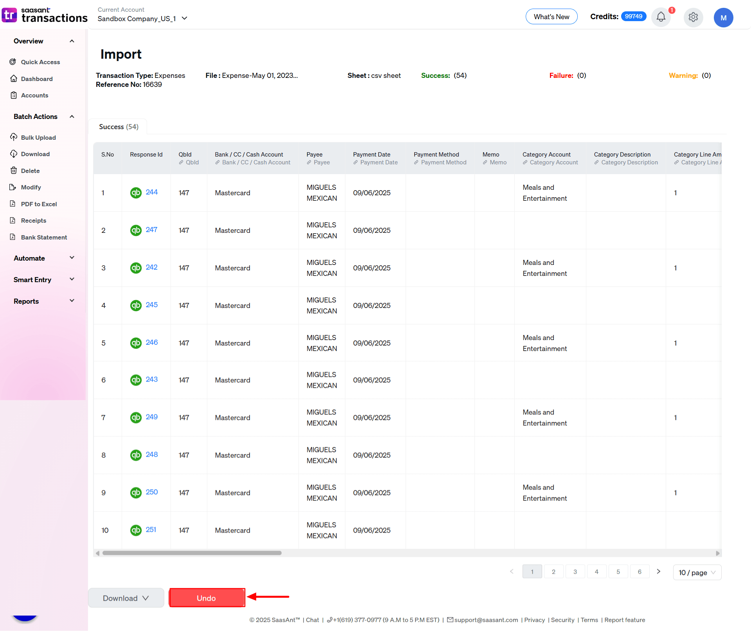751x632 pixels.
Task: Go to pagination page 5
Action: coord(618,572)
